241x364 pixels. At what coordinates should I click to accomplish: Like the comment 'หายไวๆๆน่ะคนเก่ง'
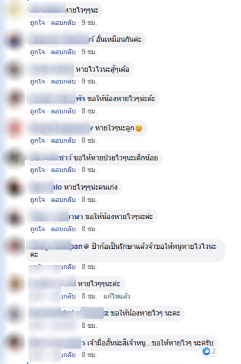point(38,200)
